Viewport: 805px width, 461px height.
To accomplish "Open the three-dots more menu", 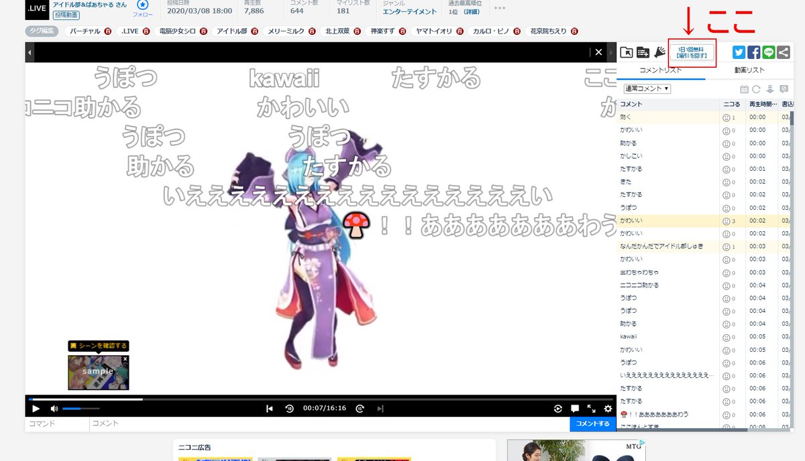I will point(500,8).
